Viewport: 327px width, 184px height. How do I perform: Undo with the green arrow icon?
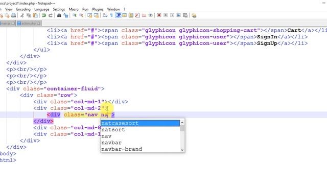[44, 15]
